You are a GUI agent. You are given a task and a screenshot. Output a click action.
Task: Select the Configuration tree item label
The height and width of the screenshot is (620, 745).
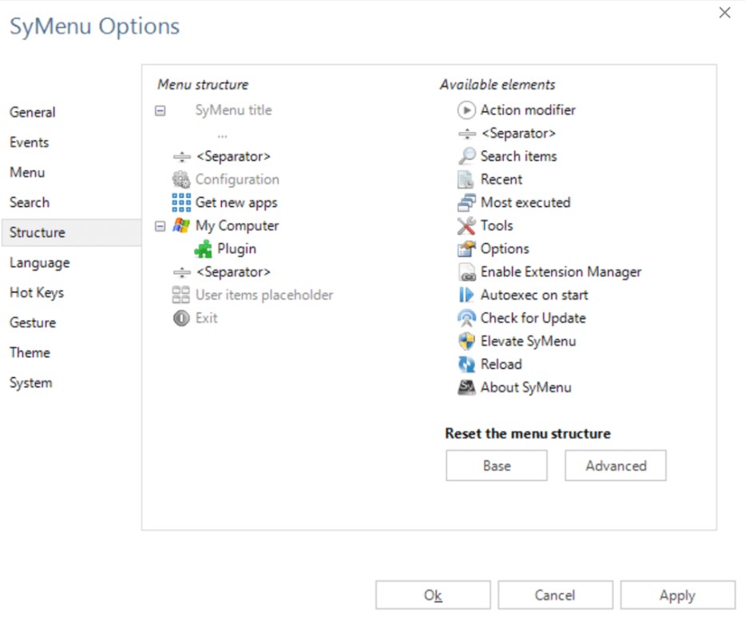(x=237, y=180)
